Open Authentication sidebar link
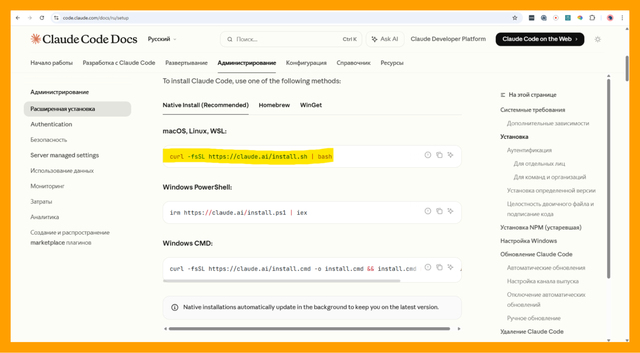 click(x=51, y=124)
